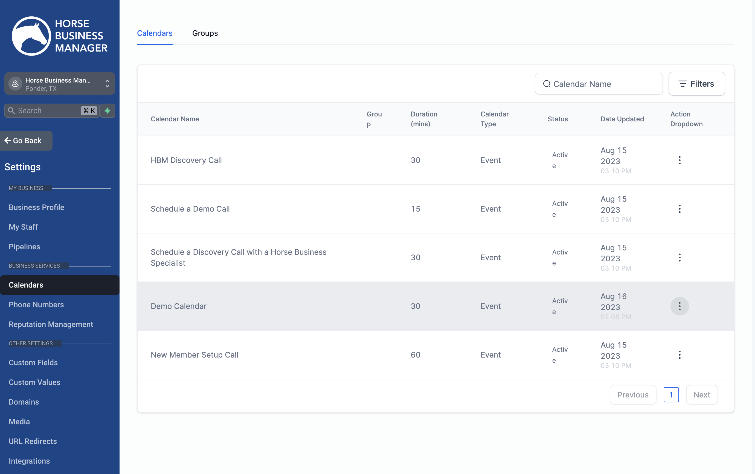Click the location avatar icon in account switcher

coord(15,84)
